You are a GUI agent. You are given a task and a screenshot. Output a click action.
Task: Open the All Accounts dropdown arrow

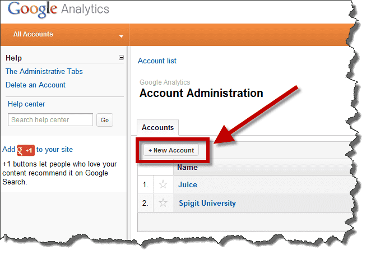122,36
